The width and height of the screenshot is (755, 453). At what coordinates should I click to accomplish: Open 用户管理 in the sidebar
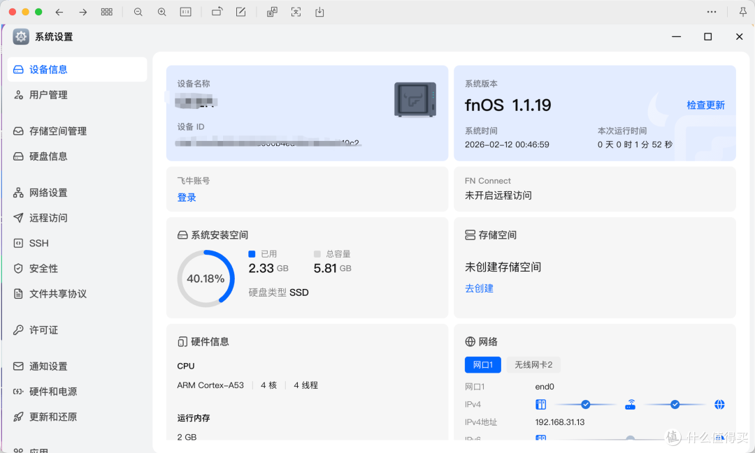(77, 95)
